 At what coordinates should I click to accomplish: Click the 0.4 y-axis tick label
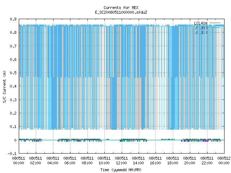coord(13,86)
